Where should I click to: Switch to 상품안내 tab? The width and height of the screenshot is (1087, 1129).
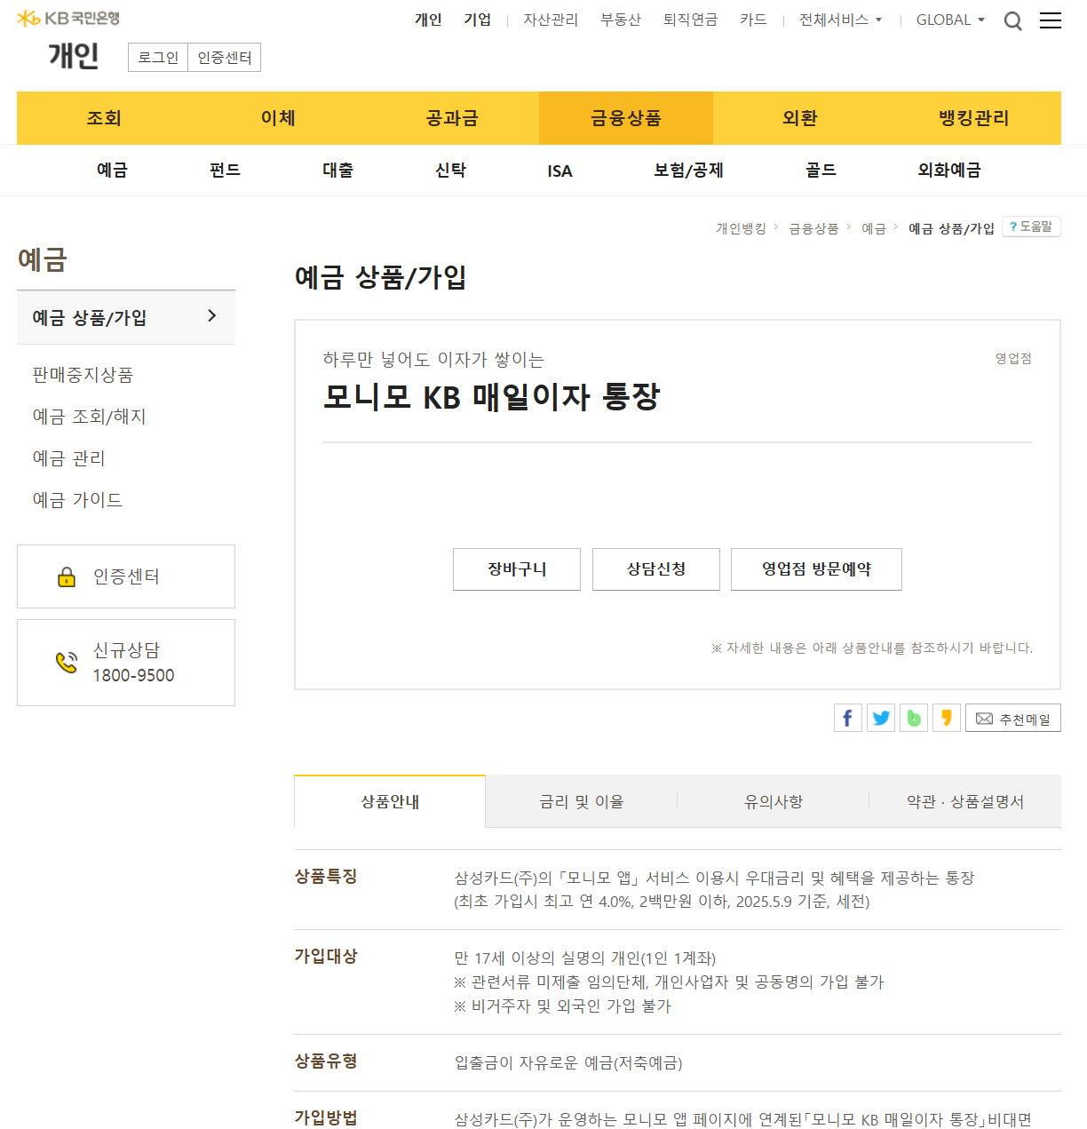pos(390,801)
